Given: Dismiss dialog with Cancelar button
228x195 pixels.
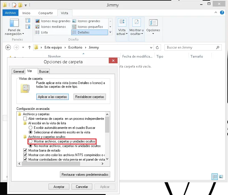Looking at the screenshot, I should click(82, 187).
